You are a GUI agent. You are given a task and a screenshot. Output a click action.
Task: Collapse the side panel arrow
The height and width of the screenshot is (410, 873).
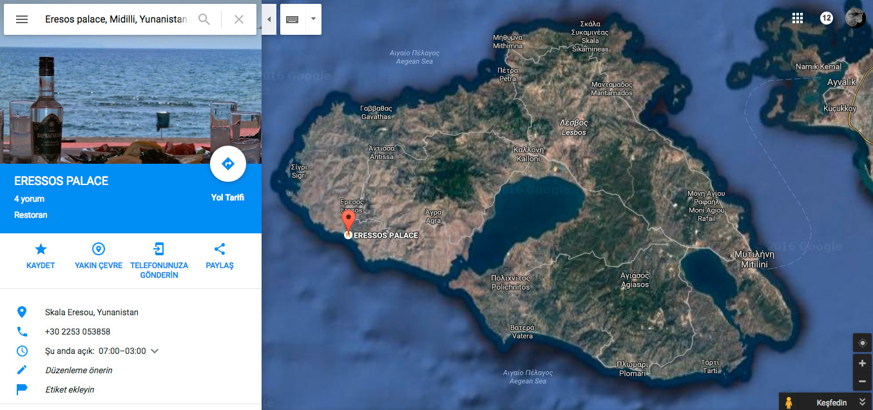click(x=269, y=19)
